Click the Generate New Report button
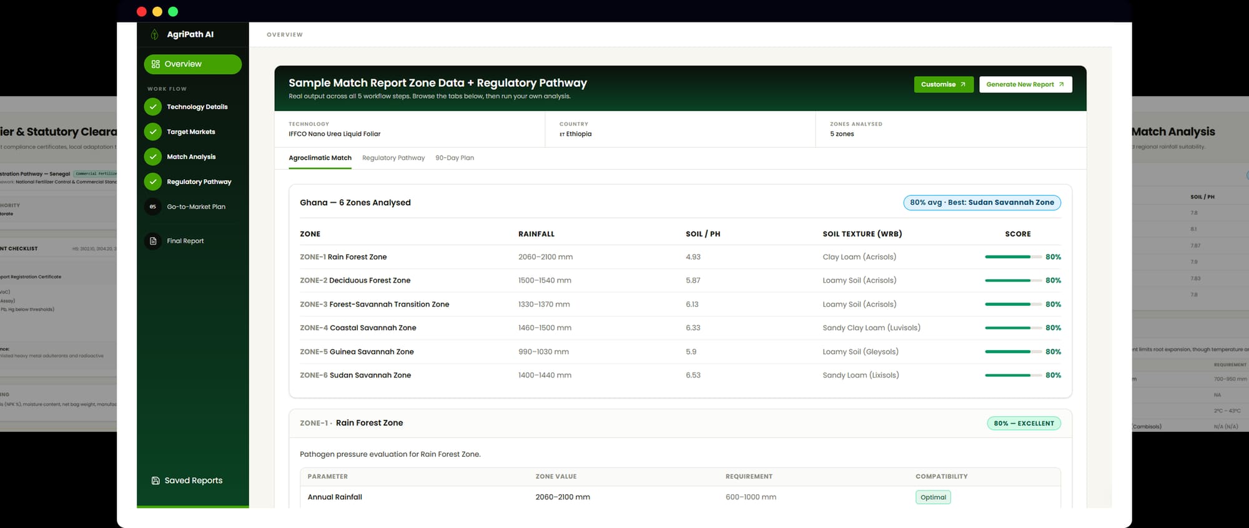 tap(1025, 84)
